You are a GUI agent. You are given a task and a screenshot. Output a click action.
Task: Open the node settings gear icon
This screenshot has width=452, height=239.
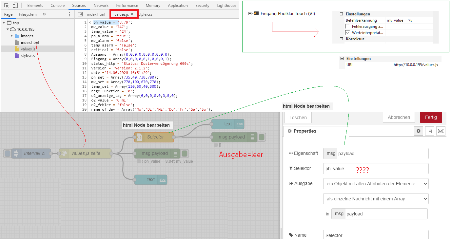419,131
